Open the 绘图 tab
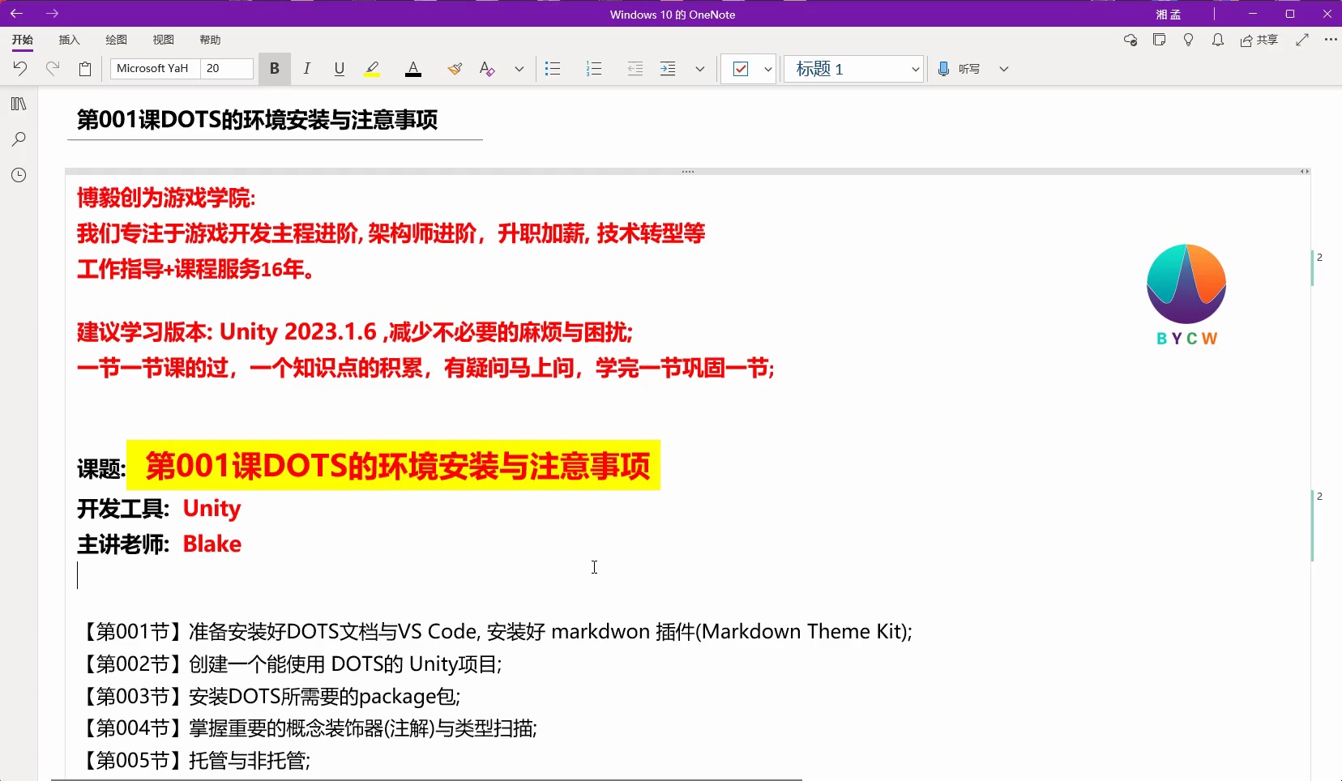Image resolution: width=1342 pixels, height=781 pixels. coord(117,40)
